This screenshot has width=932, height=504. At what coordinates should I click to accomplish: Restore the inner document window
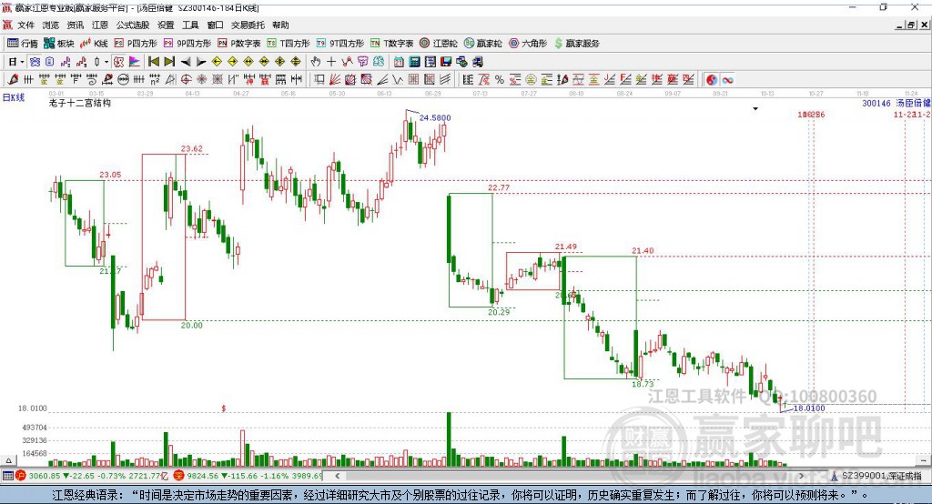coord(911,25)
